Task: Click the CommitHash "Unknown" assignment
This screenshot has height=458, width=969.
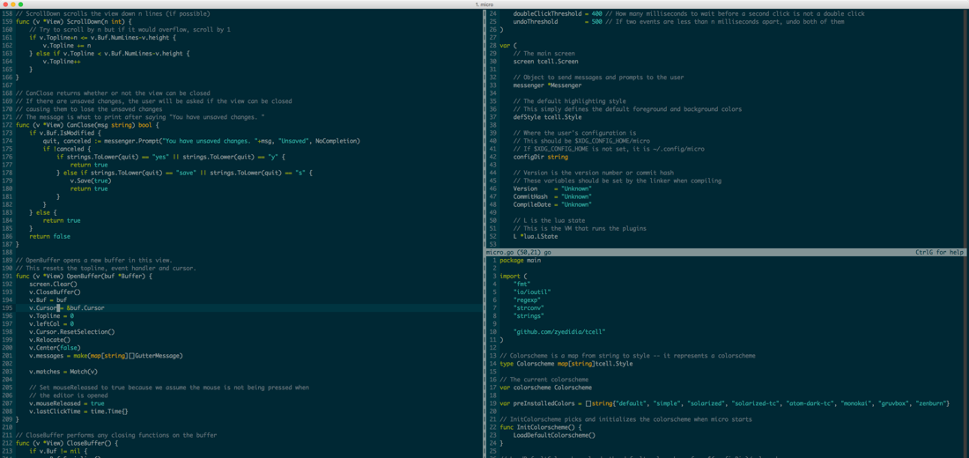Action: [551, 196]
